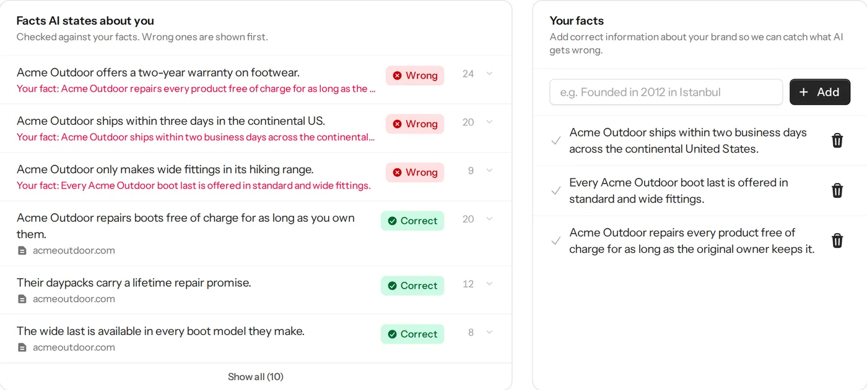Click checkmark icon beside free repairs fact
Image resolution: width=867 pixels, height=390 pixels.
(x=556, y=241)
